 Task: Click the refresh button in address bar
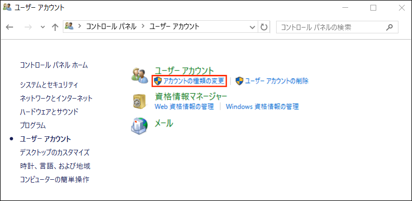click(x=264, y=27)
